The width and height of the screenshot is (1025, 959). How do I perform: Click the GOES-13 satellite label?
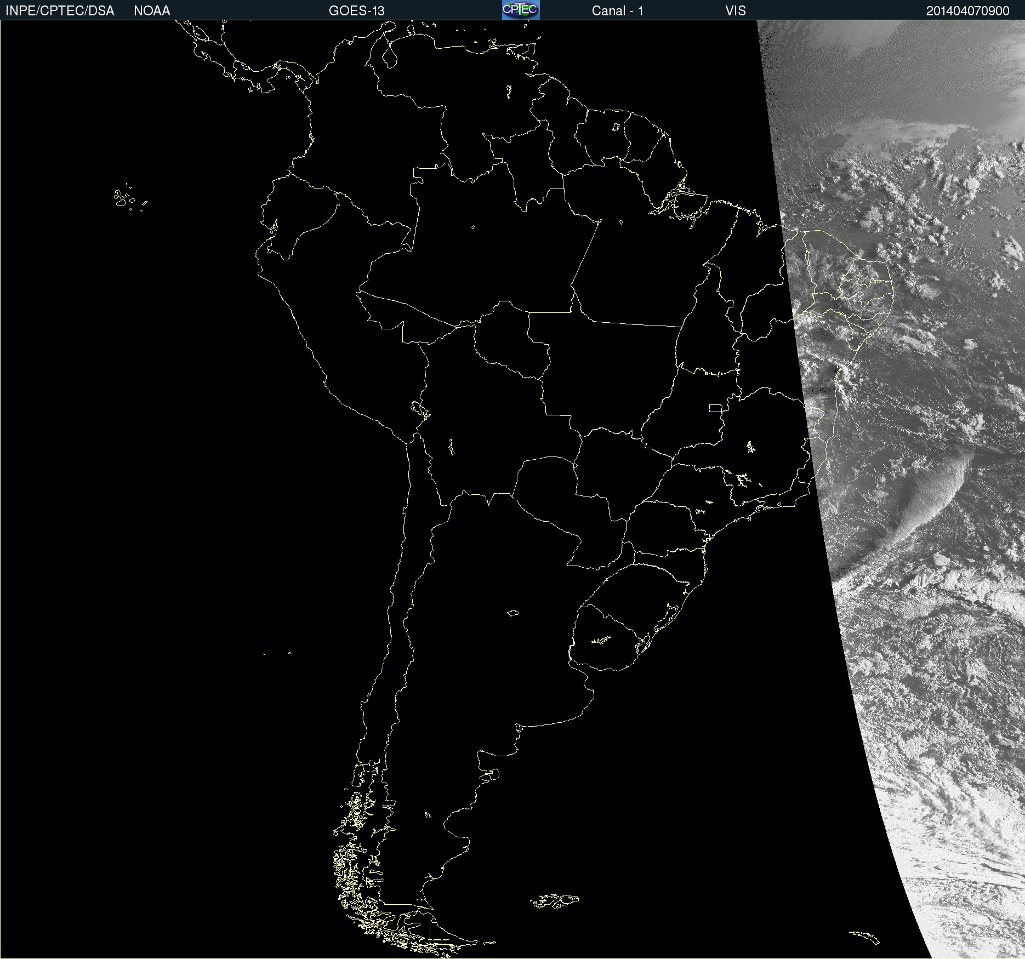click(x=357, y=11)
